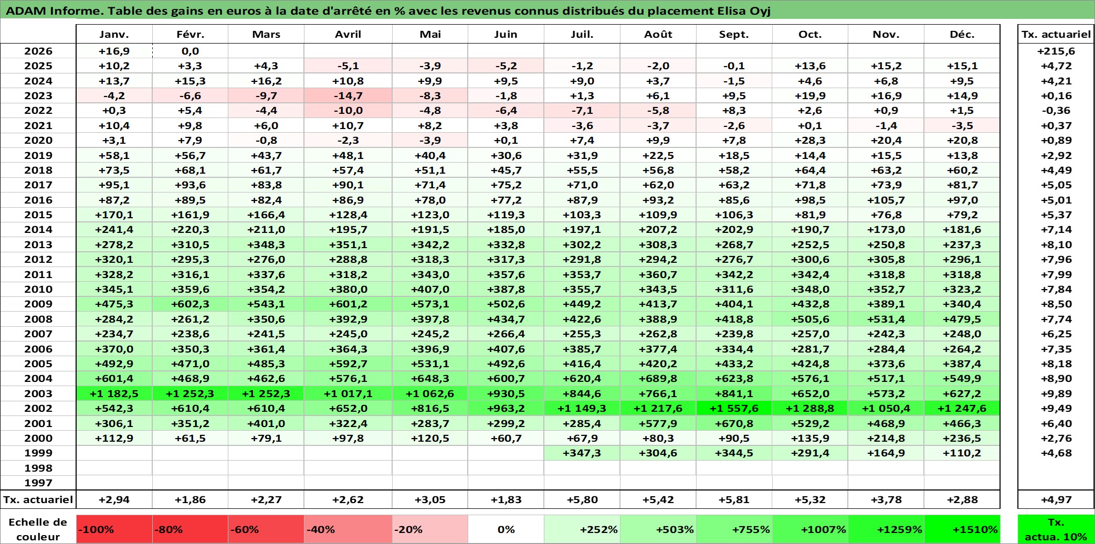Select the 2003 row label
Image resolution: width=1095 pixels, height=544 pixels.
click(x=38, y=393)
